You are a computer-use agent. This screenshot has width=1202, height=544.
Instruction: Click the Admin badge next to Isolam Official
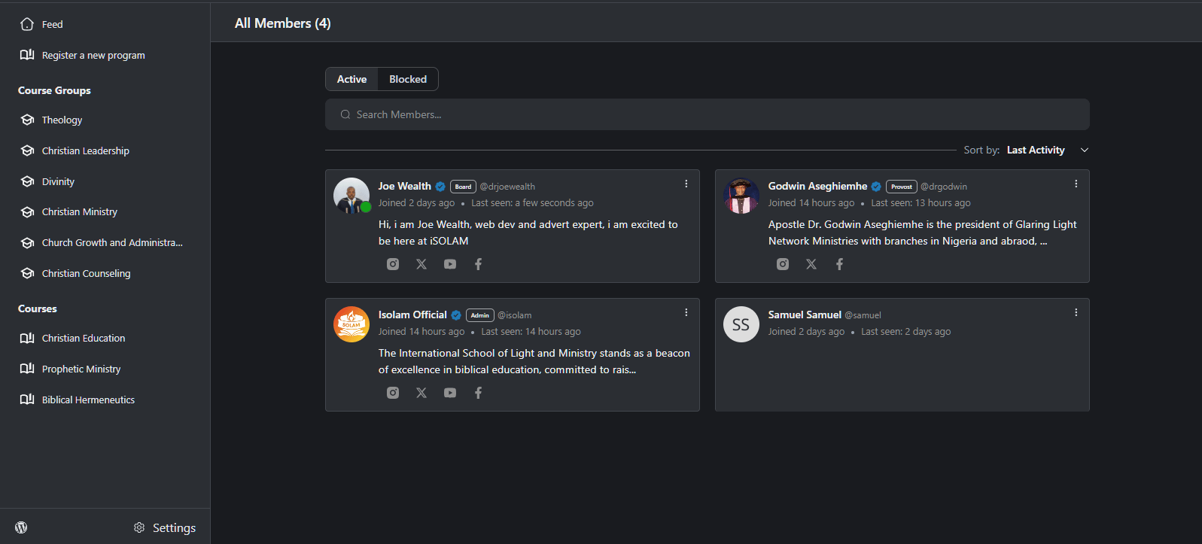pos(480,315)
